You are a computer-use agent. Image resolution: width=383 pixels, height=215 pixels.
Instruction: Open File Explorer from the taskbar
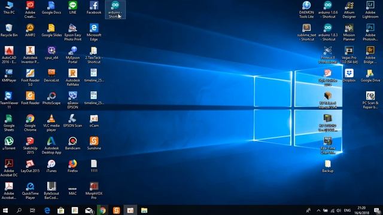[144, 210]
